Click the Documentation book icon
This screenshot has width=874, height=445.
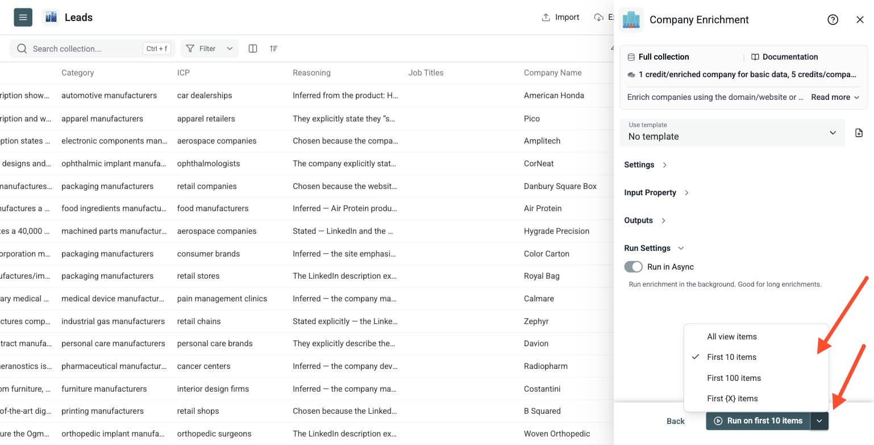coord(755,57)
